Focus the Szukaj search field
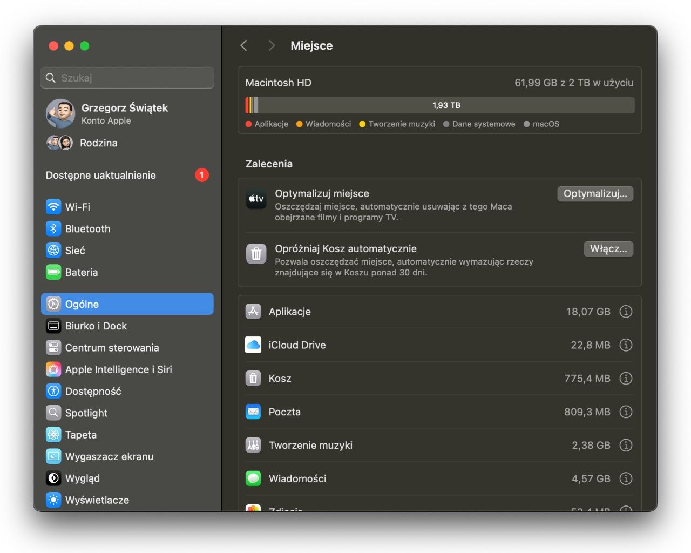Viewport: 691px width, 553px height. point(127,78)
